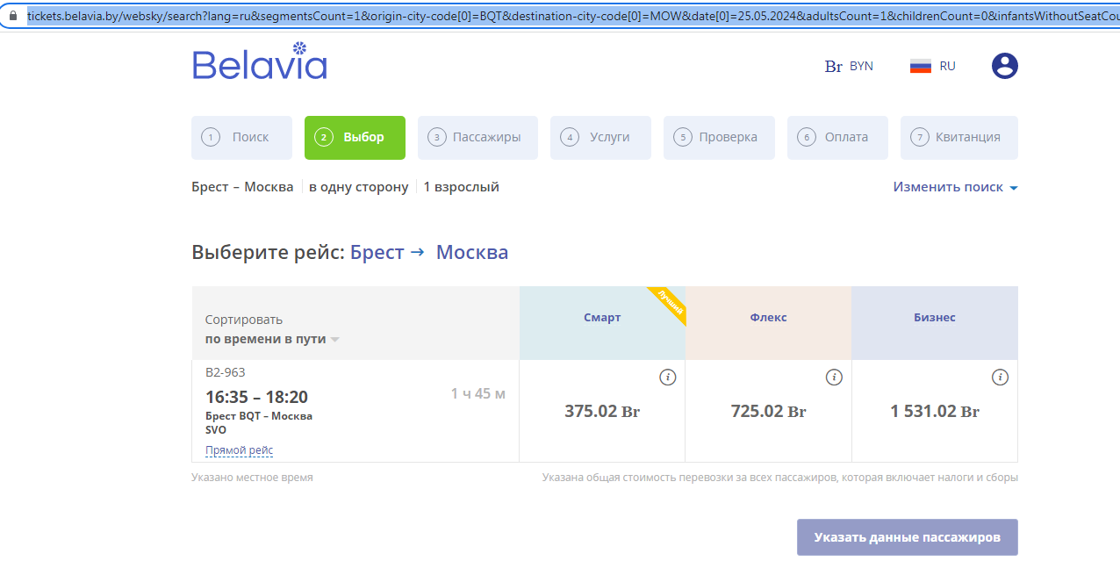Open step 6 Оплата tab
Viewport: 1120px width, 561px height.
(837, 138)
